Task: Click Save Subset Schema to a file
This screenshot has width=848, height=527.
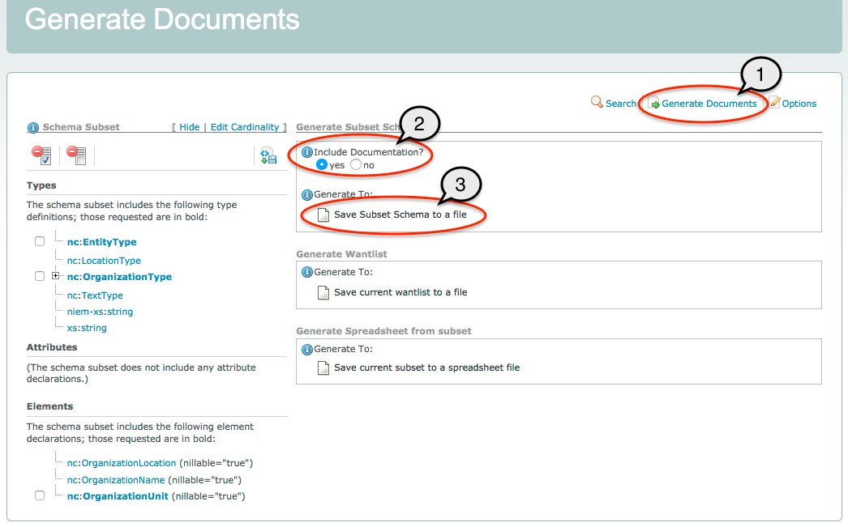Action: pos(400,215)
